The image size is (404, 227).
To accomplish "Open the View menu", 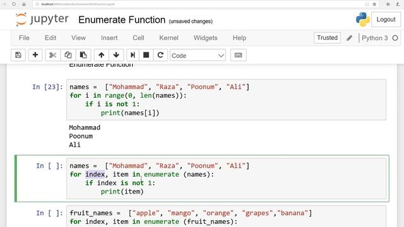I will pos(78,38).
